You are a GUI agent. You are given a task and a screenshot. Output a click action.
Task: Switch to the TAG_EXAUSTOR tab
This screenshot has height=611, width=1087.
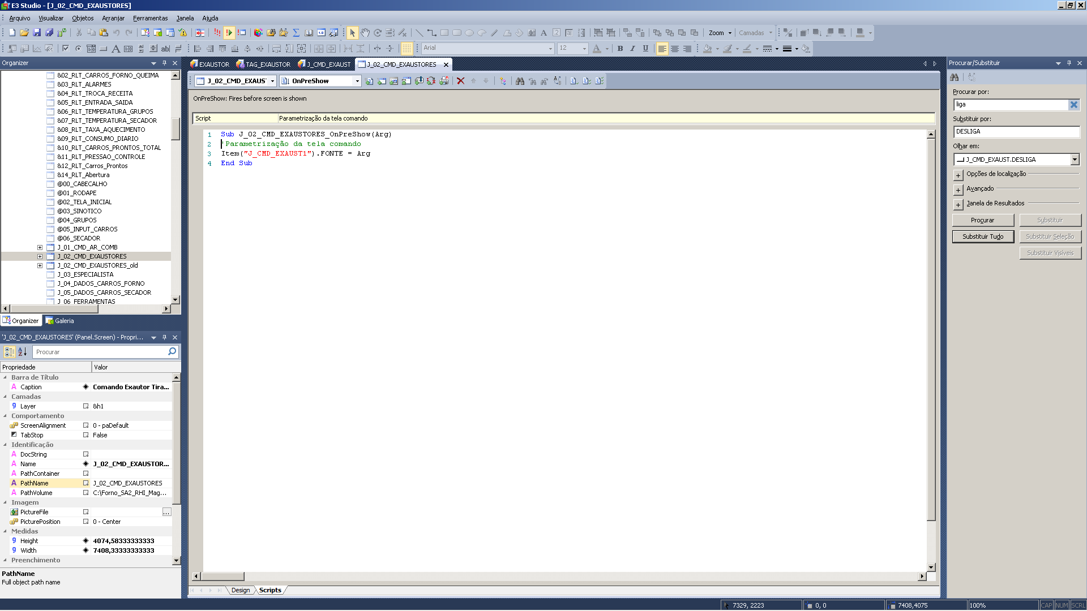pyautogui.click(x=264, y=64)
